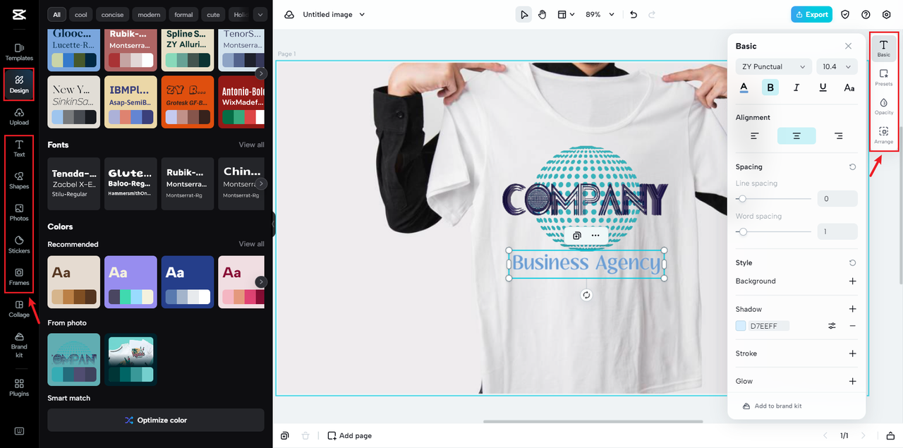Select the concise filter tag
This screenshot has width=903, height=448.
(112, 14)
